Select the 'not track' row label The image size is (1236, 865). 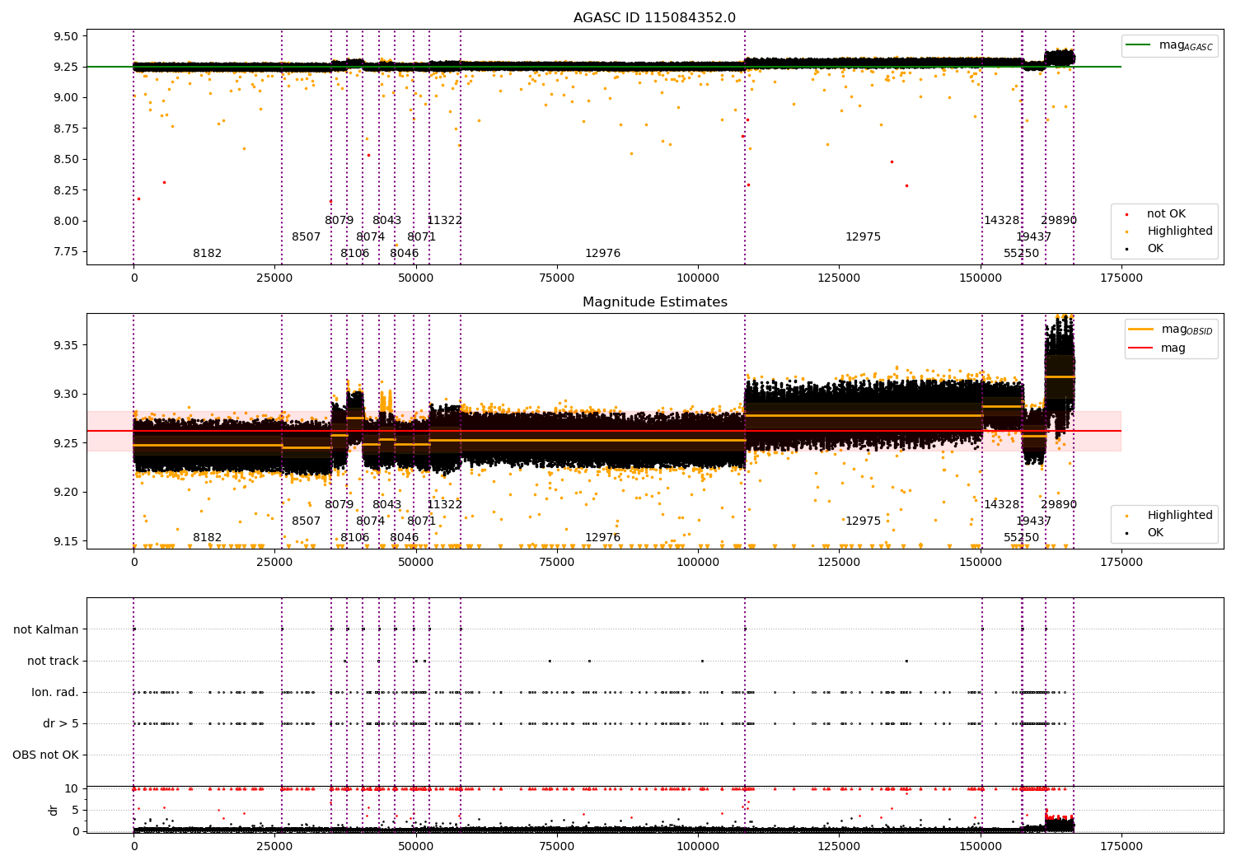[53, 661]
